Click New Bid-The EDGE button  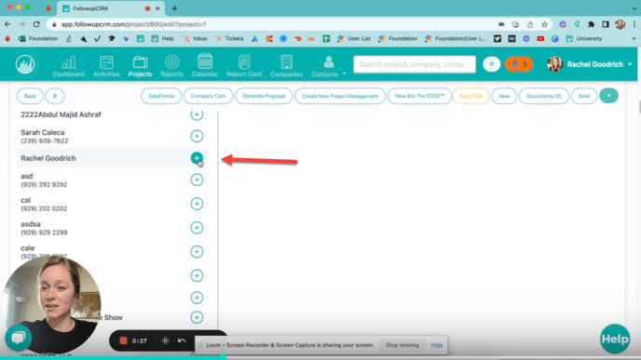tap(419, 96)
